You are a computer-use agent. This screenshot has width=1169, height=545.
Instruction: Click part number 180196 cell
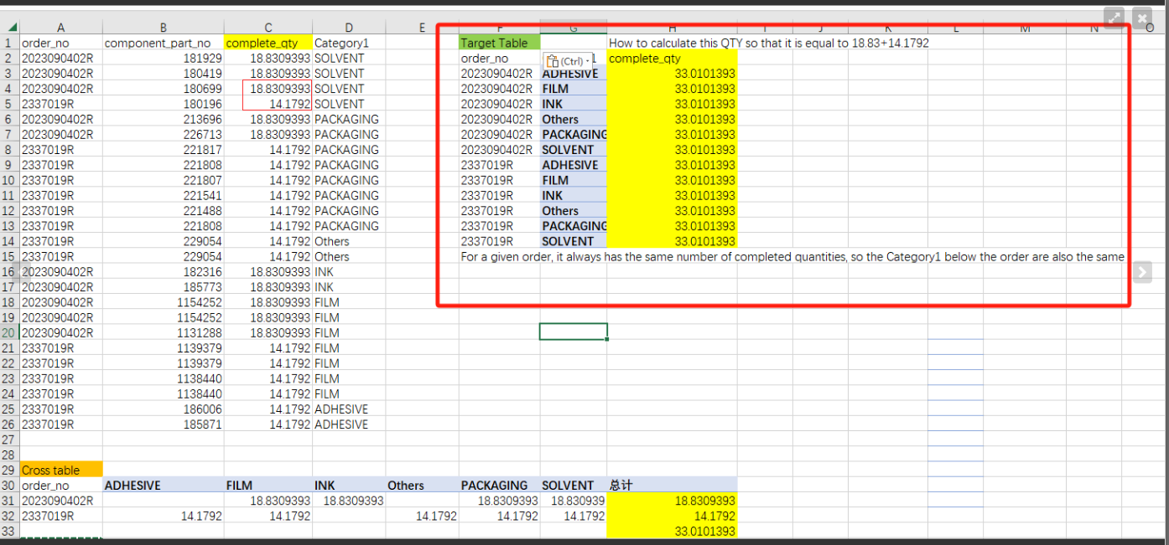[163, 104]
